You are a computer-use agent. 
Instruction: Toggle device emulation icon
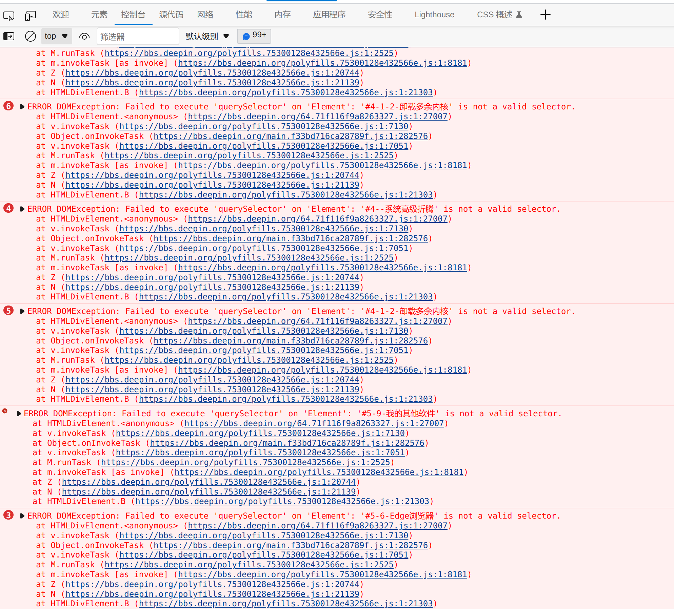pos(30,16)
